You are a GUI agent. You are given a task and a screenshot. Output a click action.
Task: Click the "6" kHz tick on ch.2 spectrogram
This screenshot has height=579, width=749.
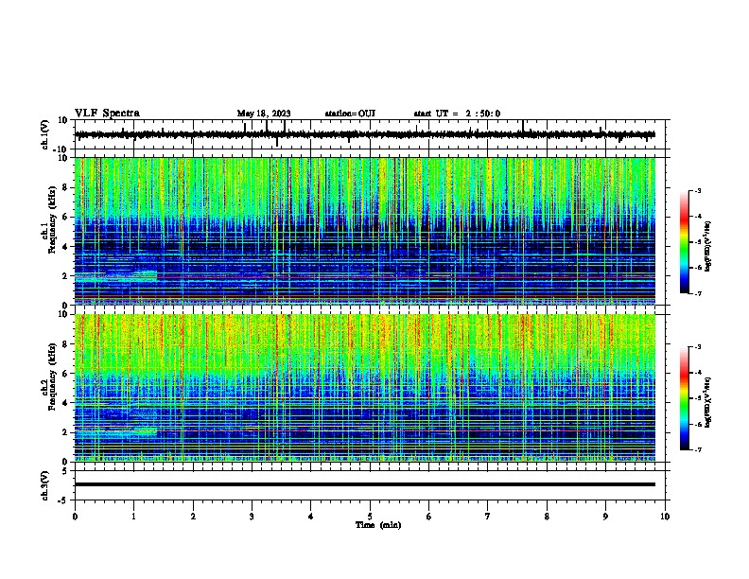point(65,374)
